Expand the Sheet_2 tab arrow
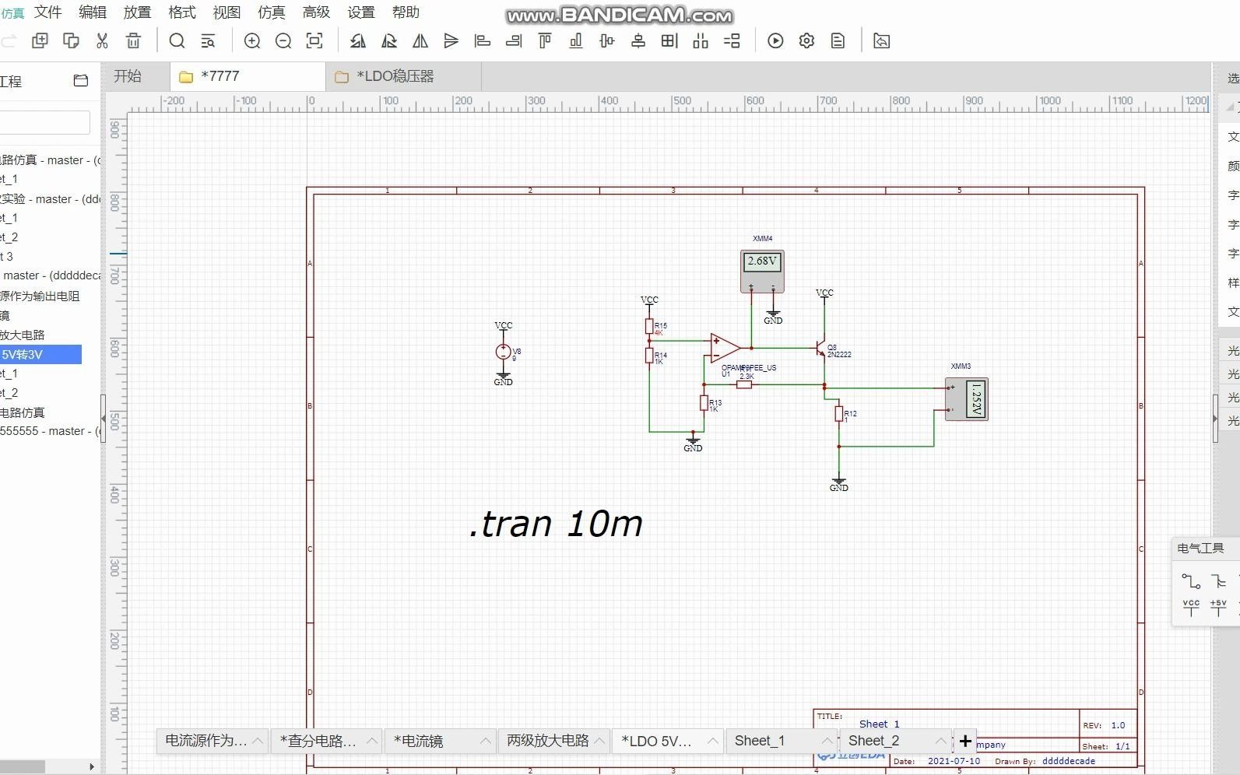 tap(940, 741)
